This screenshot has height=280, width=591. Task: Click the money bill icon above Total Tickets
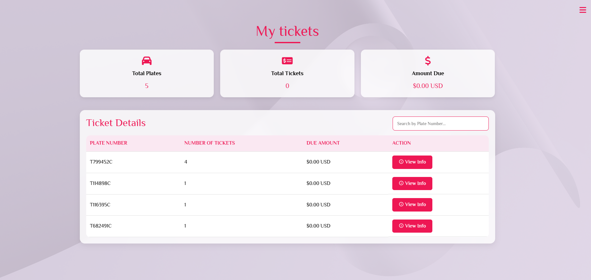click(x=287, y=60)
